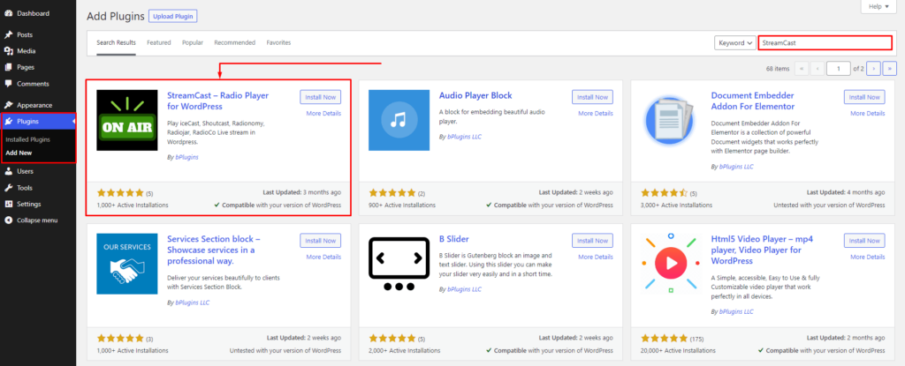Image resolution: width=905 pixels, height=366 pixels.
Task: Click Html5 Video Player star rating (175)
Action: (x=665, y=338)
